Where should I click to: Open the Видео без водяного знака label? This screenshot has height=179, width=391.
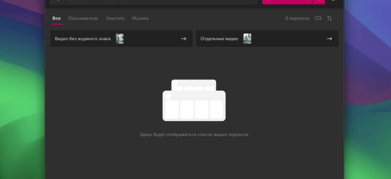tap(83, 39)
